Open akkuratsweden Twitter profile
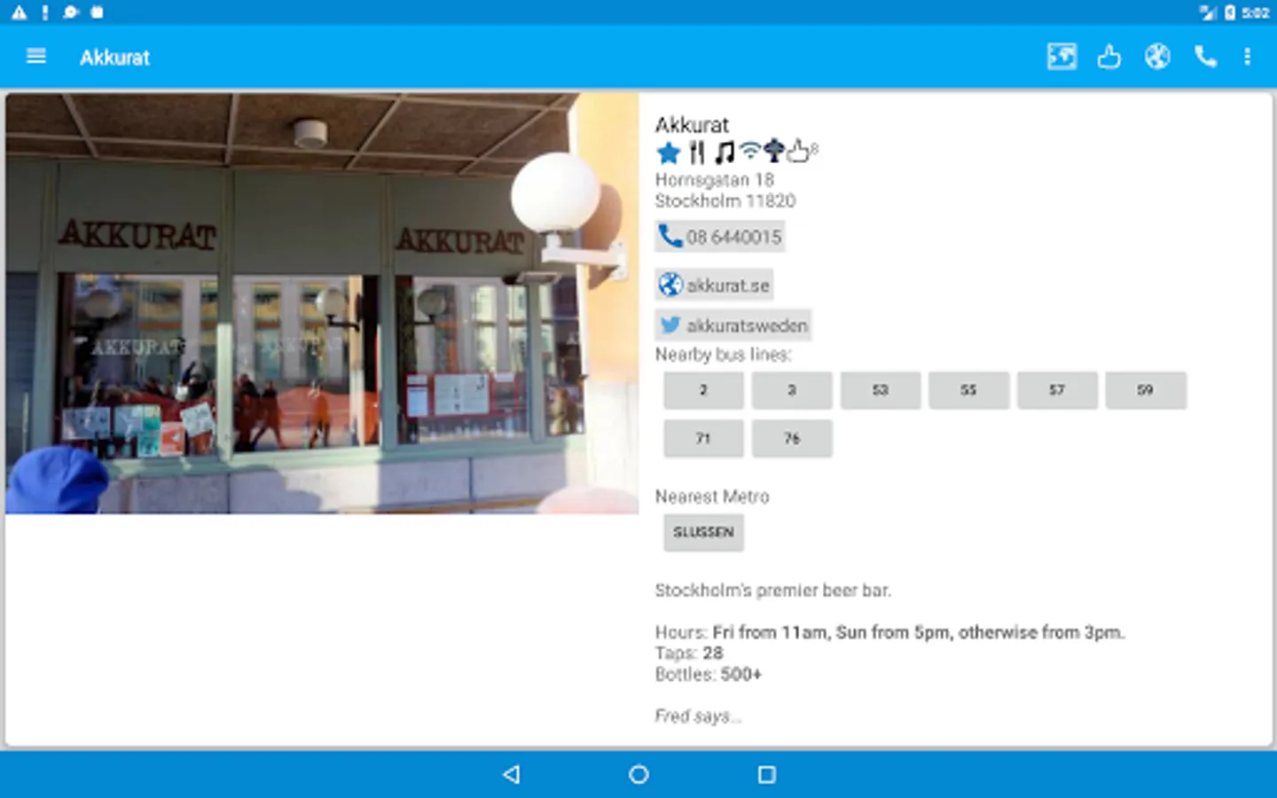 coord(733,325)
